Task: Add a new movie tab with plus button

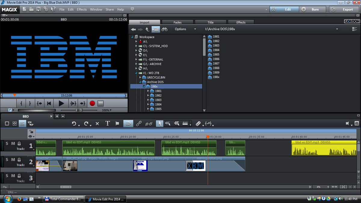Action: coord(57,116)
